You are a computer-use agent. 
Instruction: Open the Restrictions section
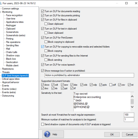click(x=8, y=69)
